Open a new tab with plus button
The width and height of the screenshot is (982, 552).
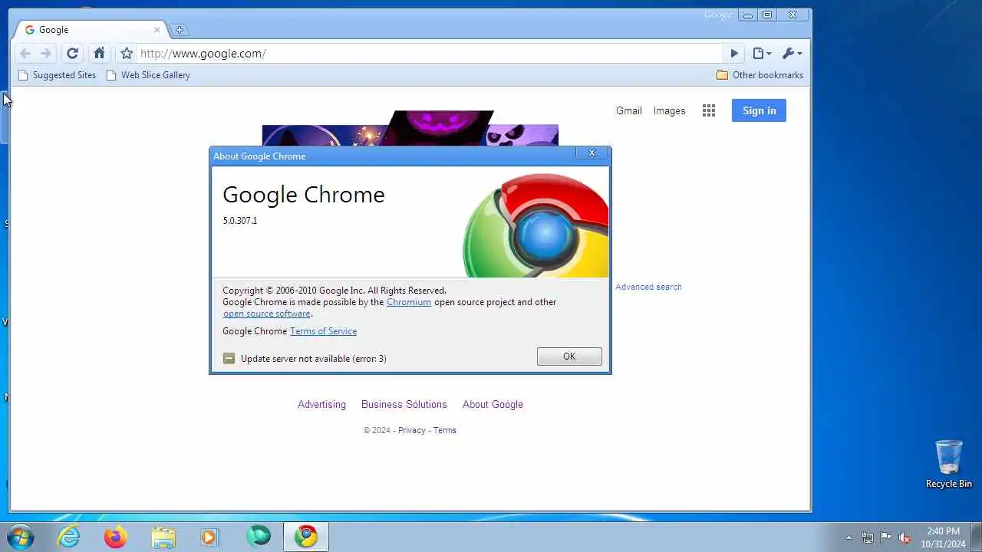click(x=180, y=30)
